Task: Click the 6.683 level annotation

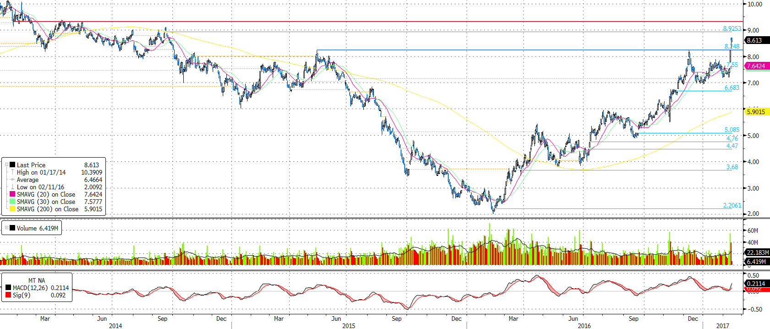Action: pos(732,88)
